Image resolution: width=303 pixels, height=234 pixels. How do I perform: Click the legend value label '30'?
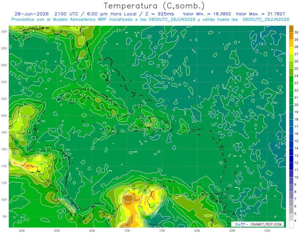point(296,33)
